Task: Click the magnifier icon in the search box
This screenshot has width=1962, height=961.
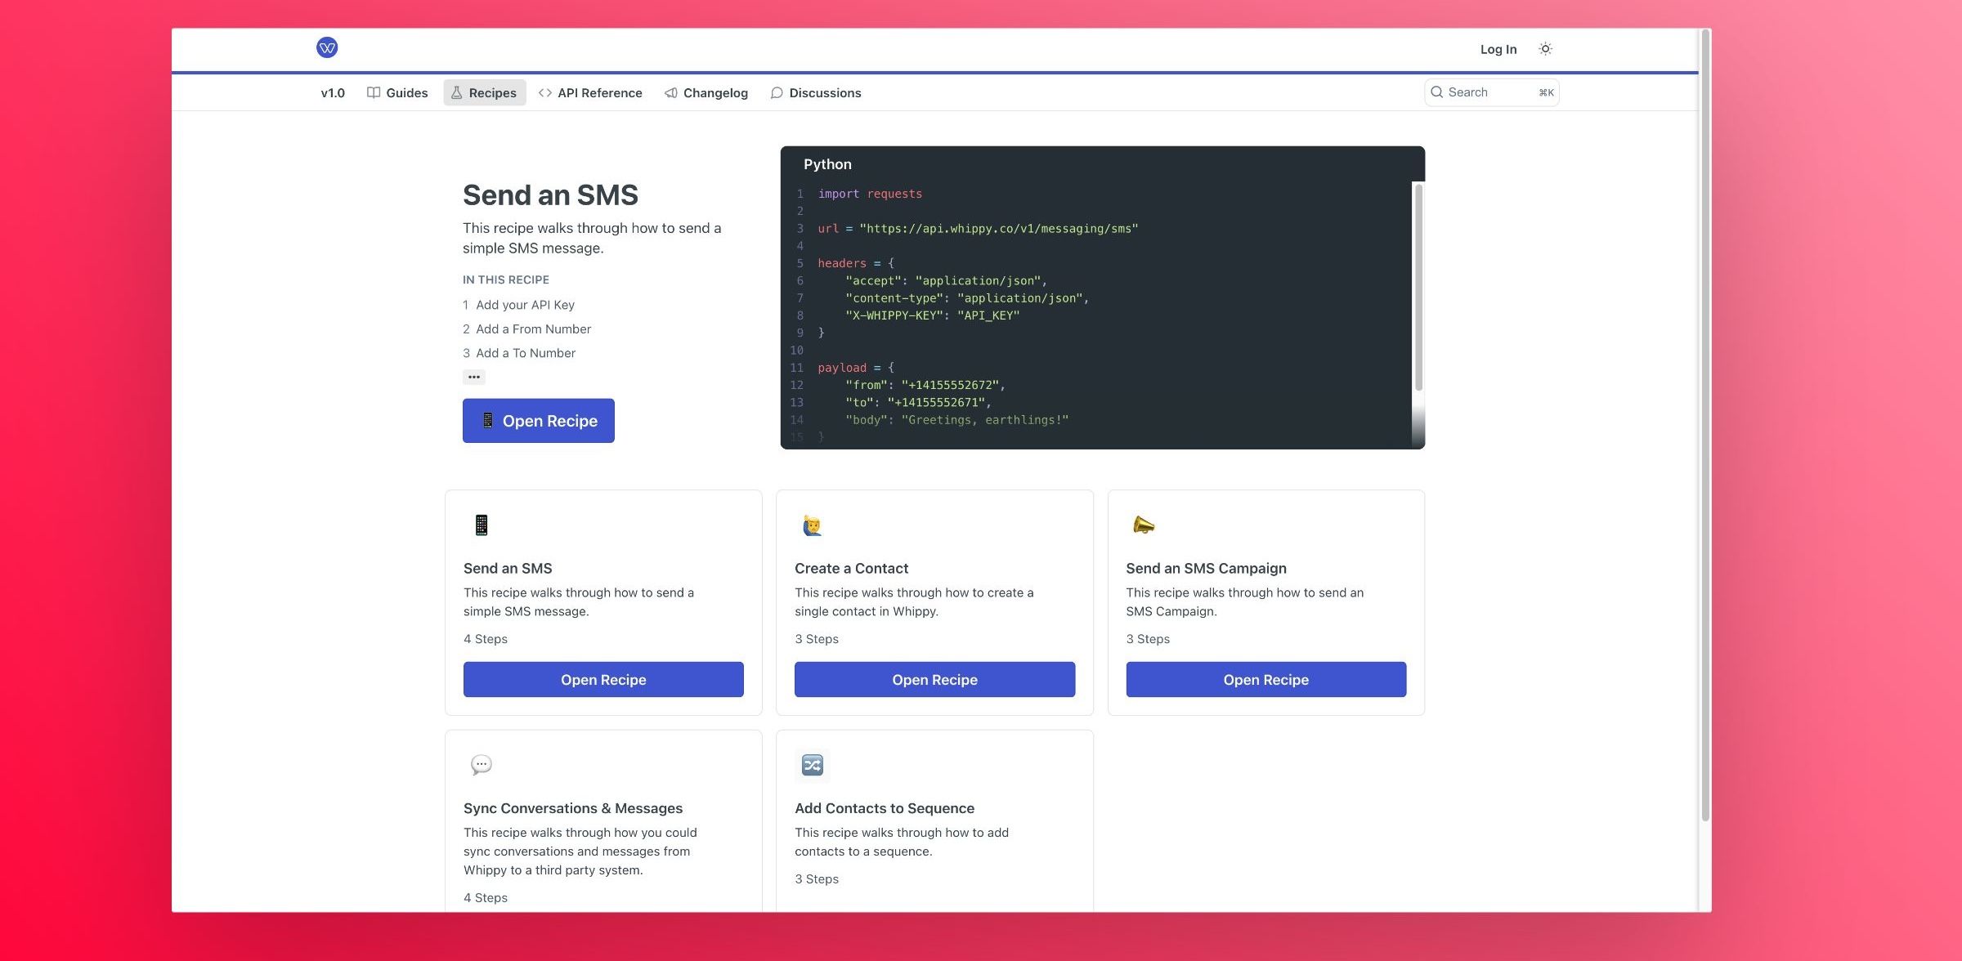Action: pos(1437,92)
